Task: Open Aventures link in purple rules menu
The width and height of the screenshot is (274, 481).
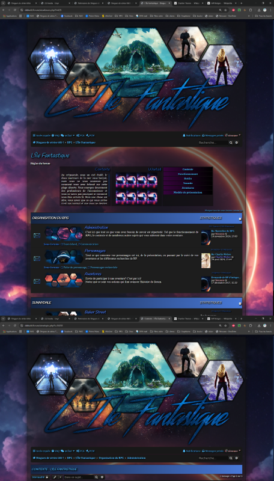Action: point(188,188)
